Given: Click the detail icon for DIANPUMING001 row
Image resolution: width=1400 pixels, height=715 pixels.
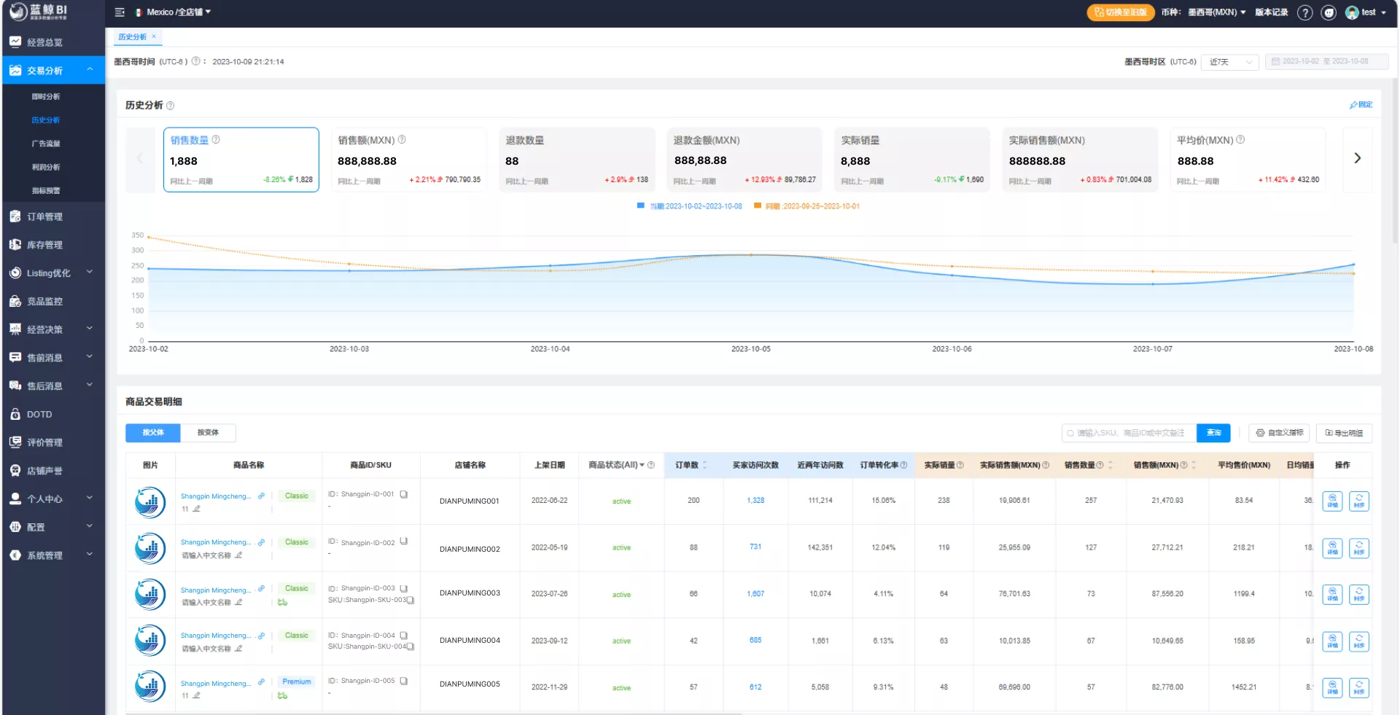Looking at the screenshot, I should 1332,501.
